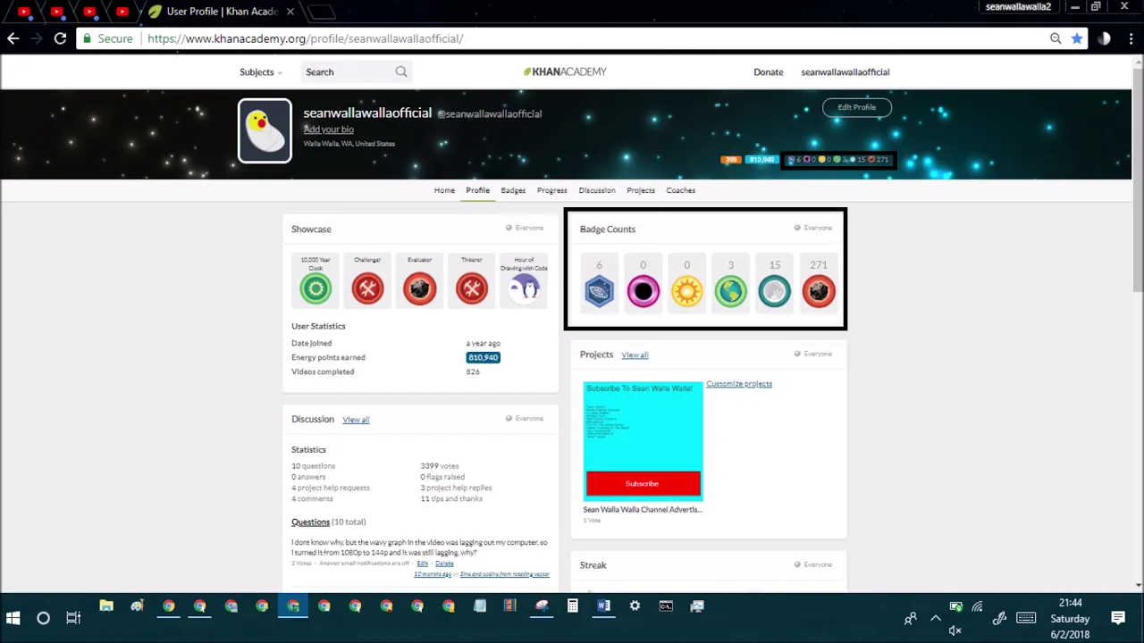Open the seanwallawallaofficial account menu
Viewport: 1144px width, 643px height.
coord(845,71)
